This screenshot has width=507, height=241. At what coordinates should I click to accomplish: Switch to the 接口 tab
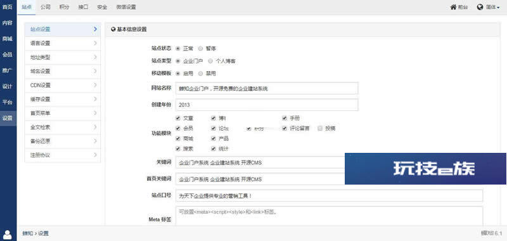point(83,7)
